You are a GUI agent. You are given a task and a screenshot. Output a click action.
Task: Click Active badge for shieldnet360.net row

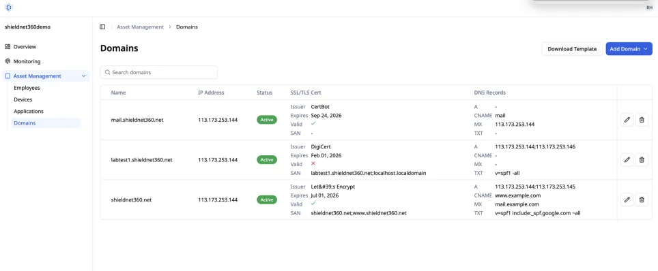click(267, 200)
